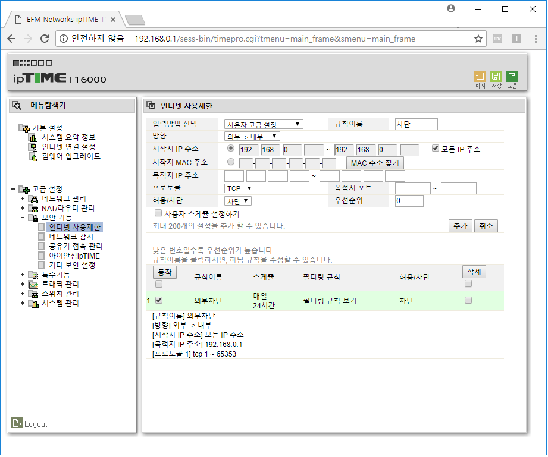This screenshot has width=548, height=457.
Task: Reload the page with refresh icon
Action: [x=45, y=39]
